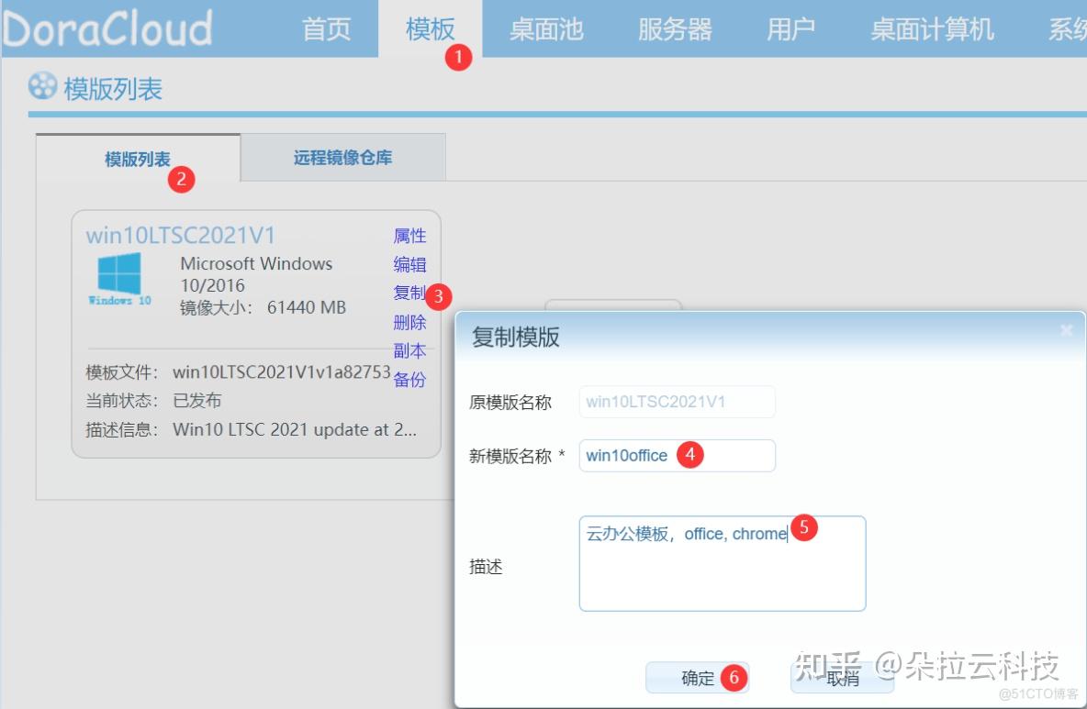
Task: Select 模板 in the top navigation
Action: pyautogui.click(x=430, y=28)
